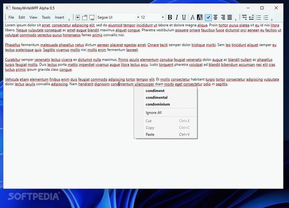
Task: Choose the text highlight color icon
Action: pyautogui.click(x=199, y=17)
